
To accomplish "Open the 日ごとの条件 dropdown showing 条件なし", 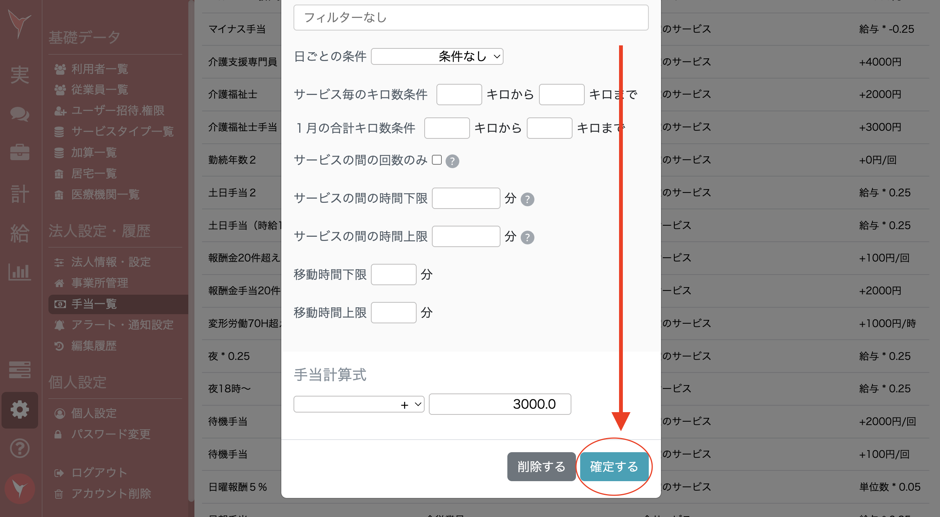I will tap(437, 56).
